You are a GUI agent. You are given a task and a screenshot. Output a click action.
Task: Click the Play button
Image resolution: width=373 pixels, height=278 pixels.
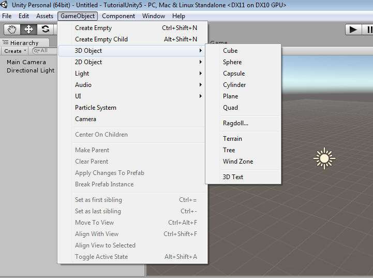tap(353, 30)
